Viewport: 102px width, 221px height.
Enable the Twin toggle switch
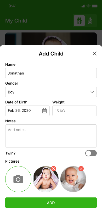point(91,153)
